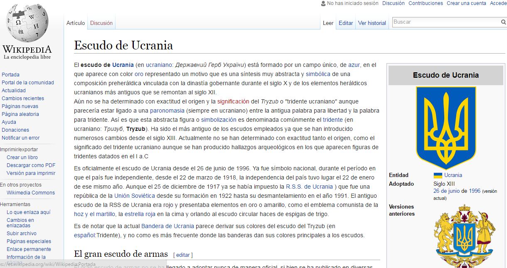Click the Siglo XIII text in infobox
This screenshot has width=507, height=268.
[x=445, y=184]
